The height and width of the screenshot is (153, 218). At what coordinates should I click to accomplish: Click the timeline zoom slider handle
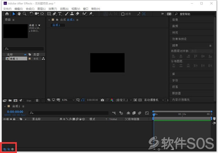point(159,149)
